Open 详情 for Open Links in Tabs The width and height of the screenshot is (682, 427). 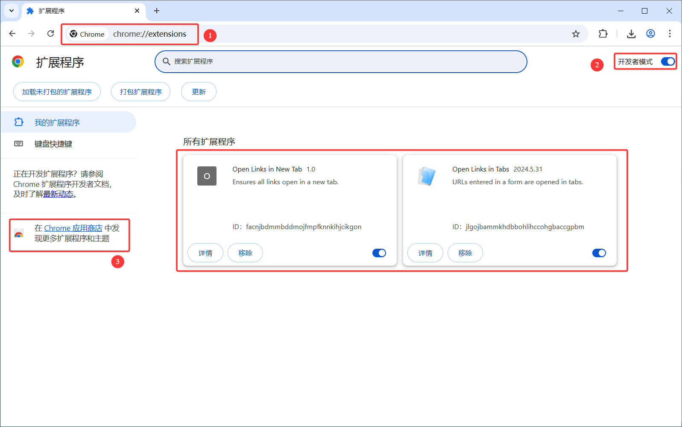click(x=425, y=253)
